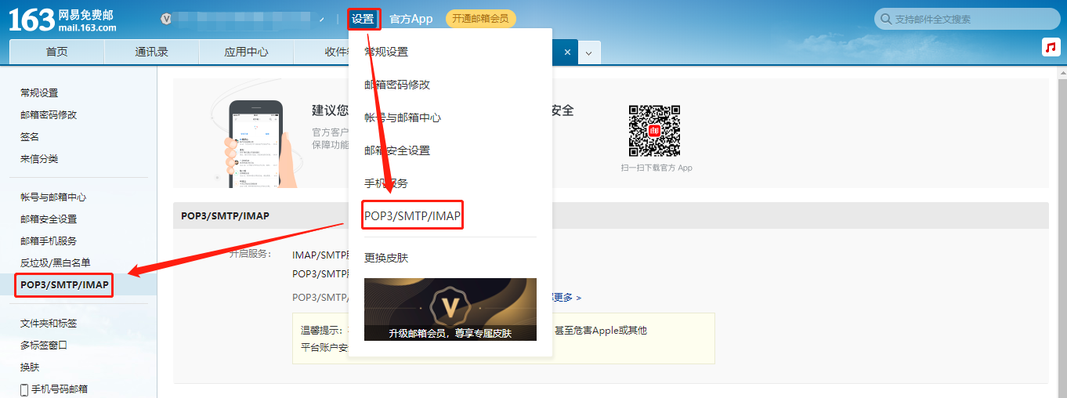Open 来信分类 in the sidebar

pos(39,158)
